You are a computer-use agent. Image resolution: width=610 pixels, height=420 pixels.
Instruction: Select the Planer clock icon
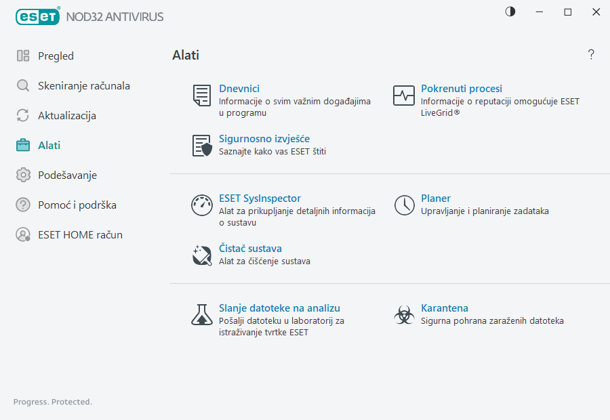coord(404,205)
